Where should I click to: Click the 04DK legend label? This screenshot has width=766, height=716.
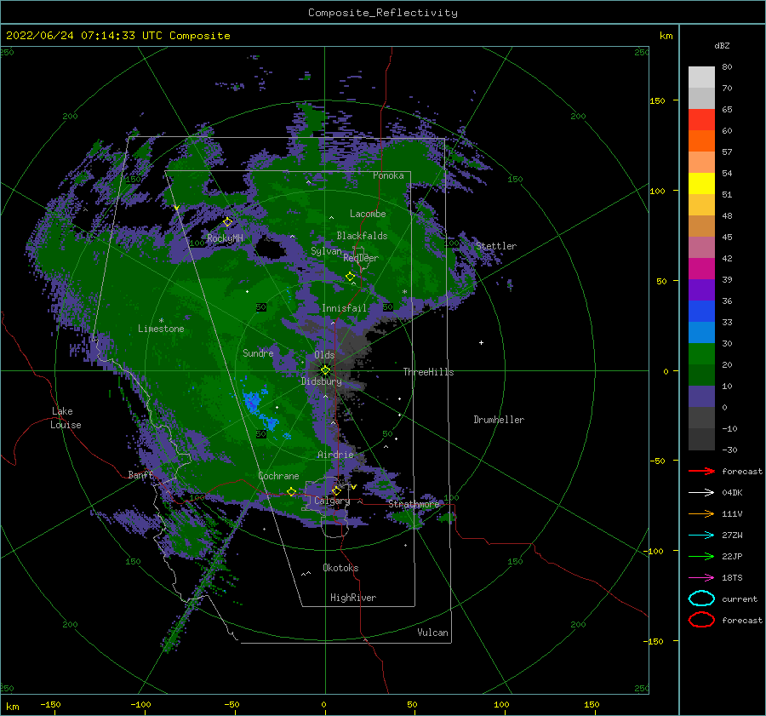(732, 492)
